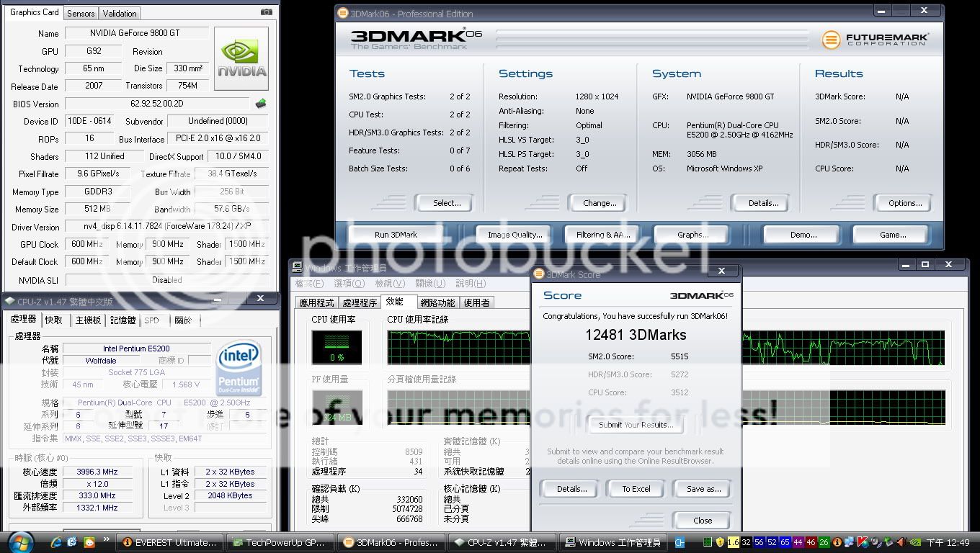The width and height of the screenshot is (980, 553).
Task: Click the black 32 temperature tray icon
Action: click(746, 542)
